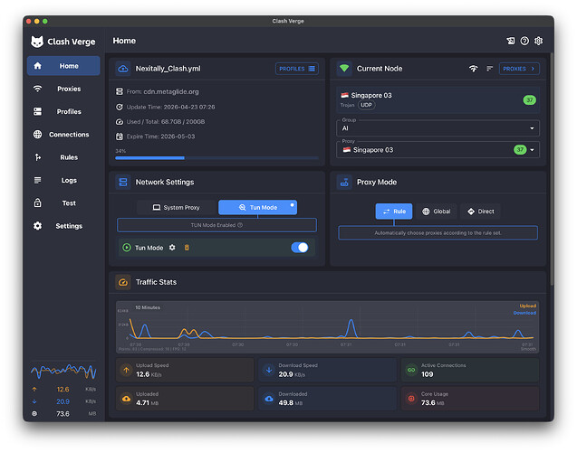Screen dimensions: 577x452
Task: Click the 37 delay badge on node card
Action: [x=529, y=99]
